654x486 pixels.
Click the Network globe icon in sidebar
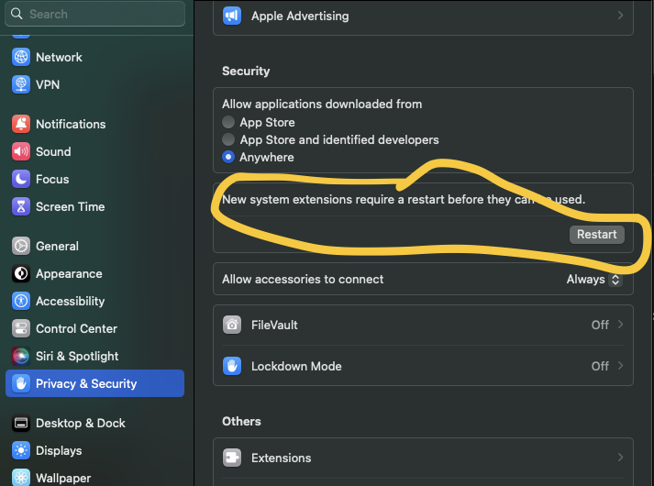(21, 57)
